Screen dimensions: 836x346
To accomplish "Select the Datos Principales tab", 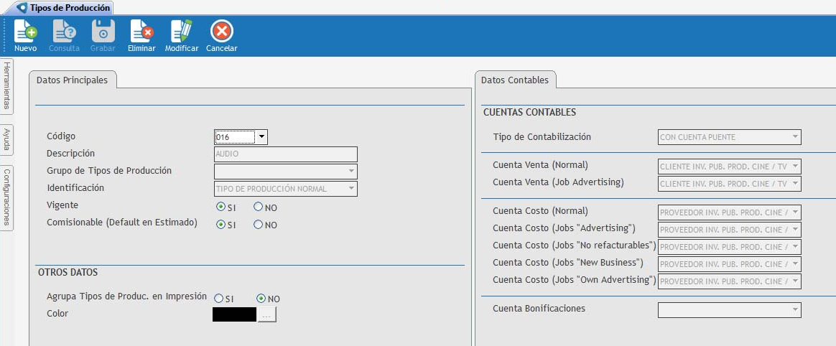I will [72, 80].
